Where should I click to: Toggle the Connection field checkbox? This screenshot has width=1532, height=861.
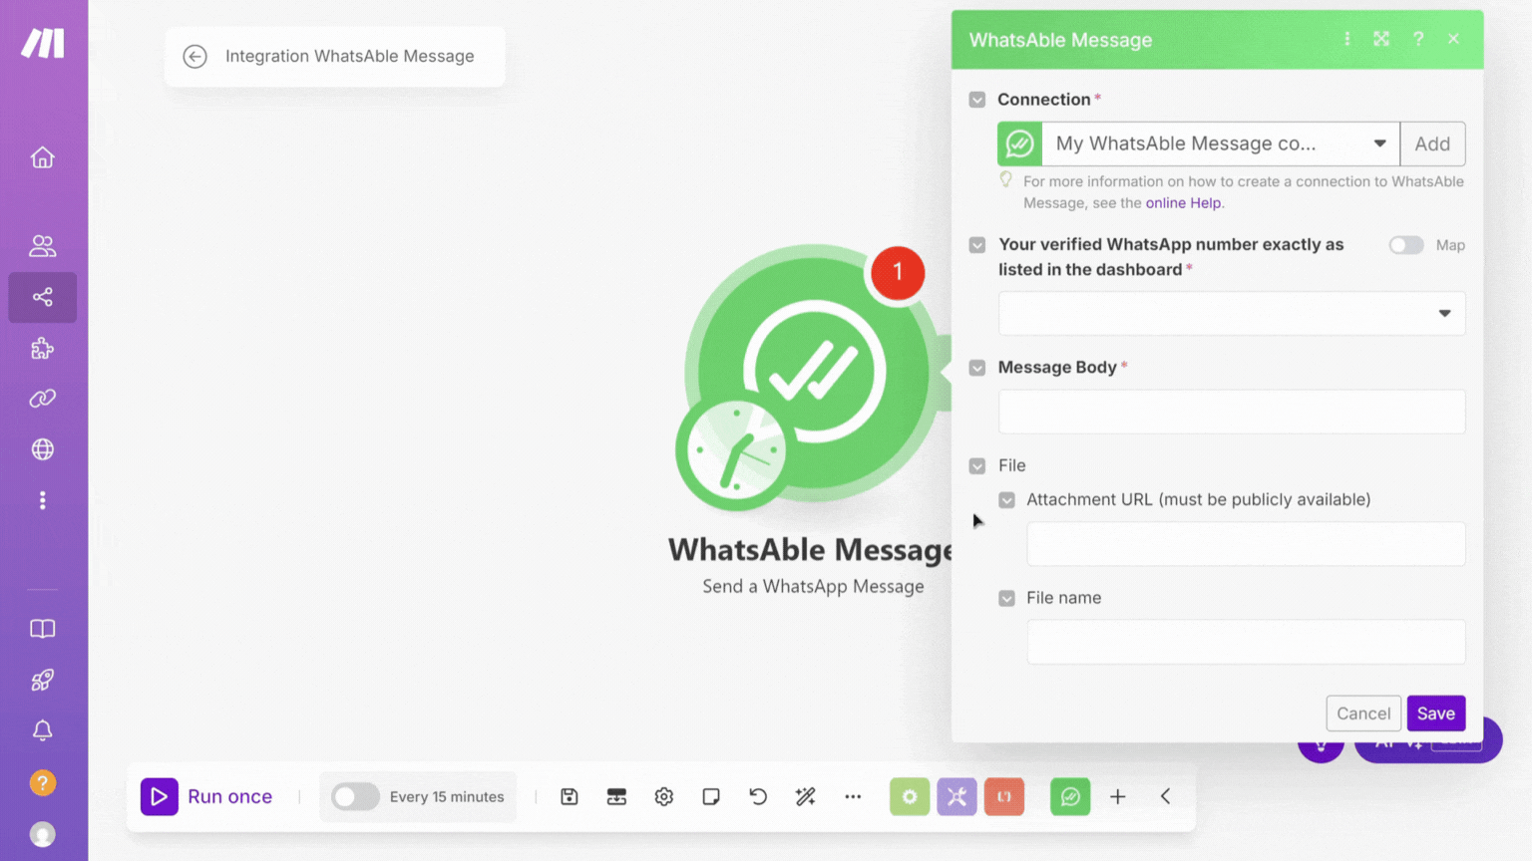pyautogui.click(x=977, y=100)
